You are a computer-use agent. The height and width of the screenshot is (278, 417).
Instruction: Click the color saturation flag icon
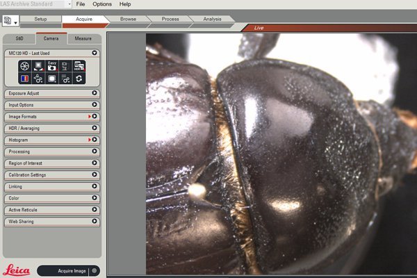(24, 79)
